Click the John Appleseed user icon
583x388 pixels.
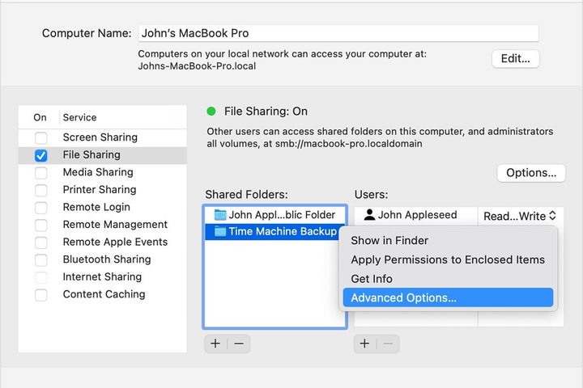[x=369, y=214]
